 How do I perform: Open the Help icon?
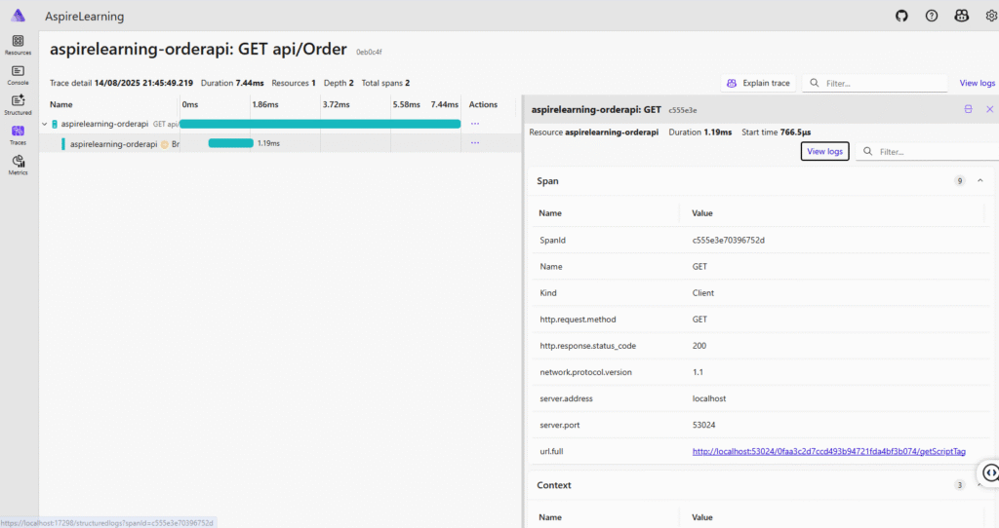(x=932, y=16)
